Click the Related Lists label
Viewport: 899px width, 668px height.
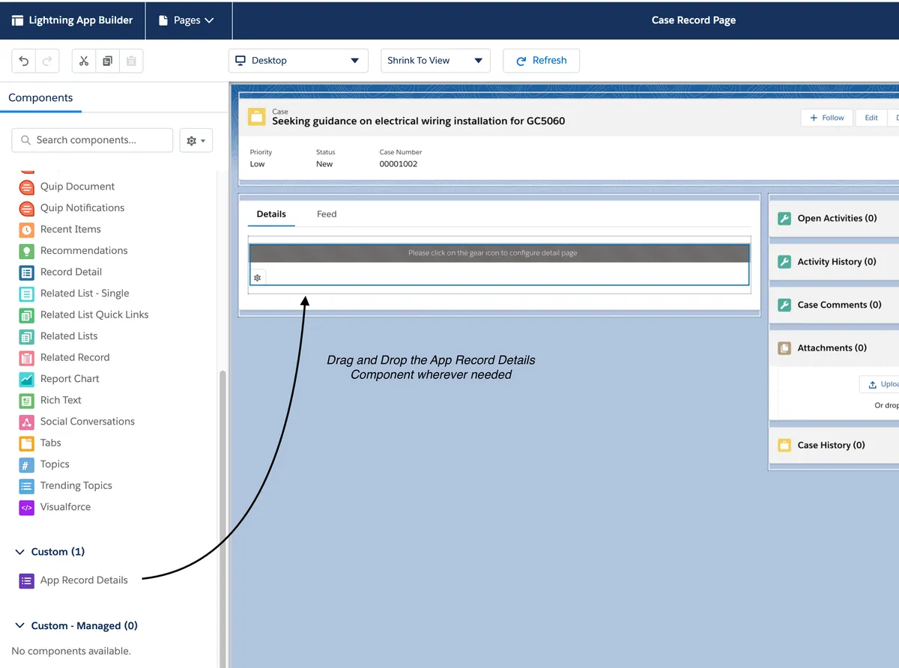69,336
